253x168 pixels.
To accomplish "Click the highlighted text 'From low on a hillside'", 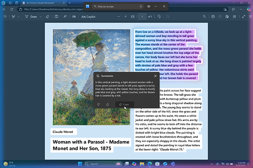I will click(x=149, y=32).
